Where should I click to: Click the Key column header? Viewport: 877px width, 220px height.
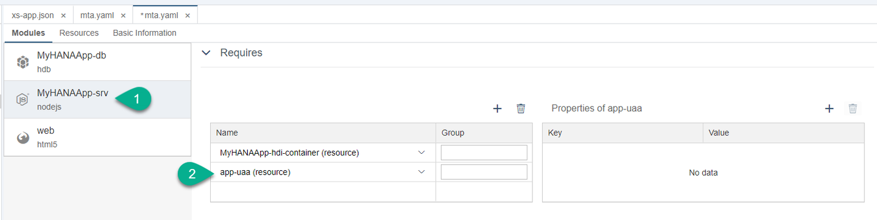pyautogui.click(x=622, y=132)
